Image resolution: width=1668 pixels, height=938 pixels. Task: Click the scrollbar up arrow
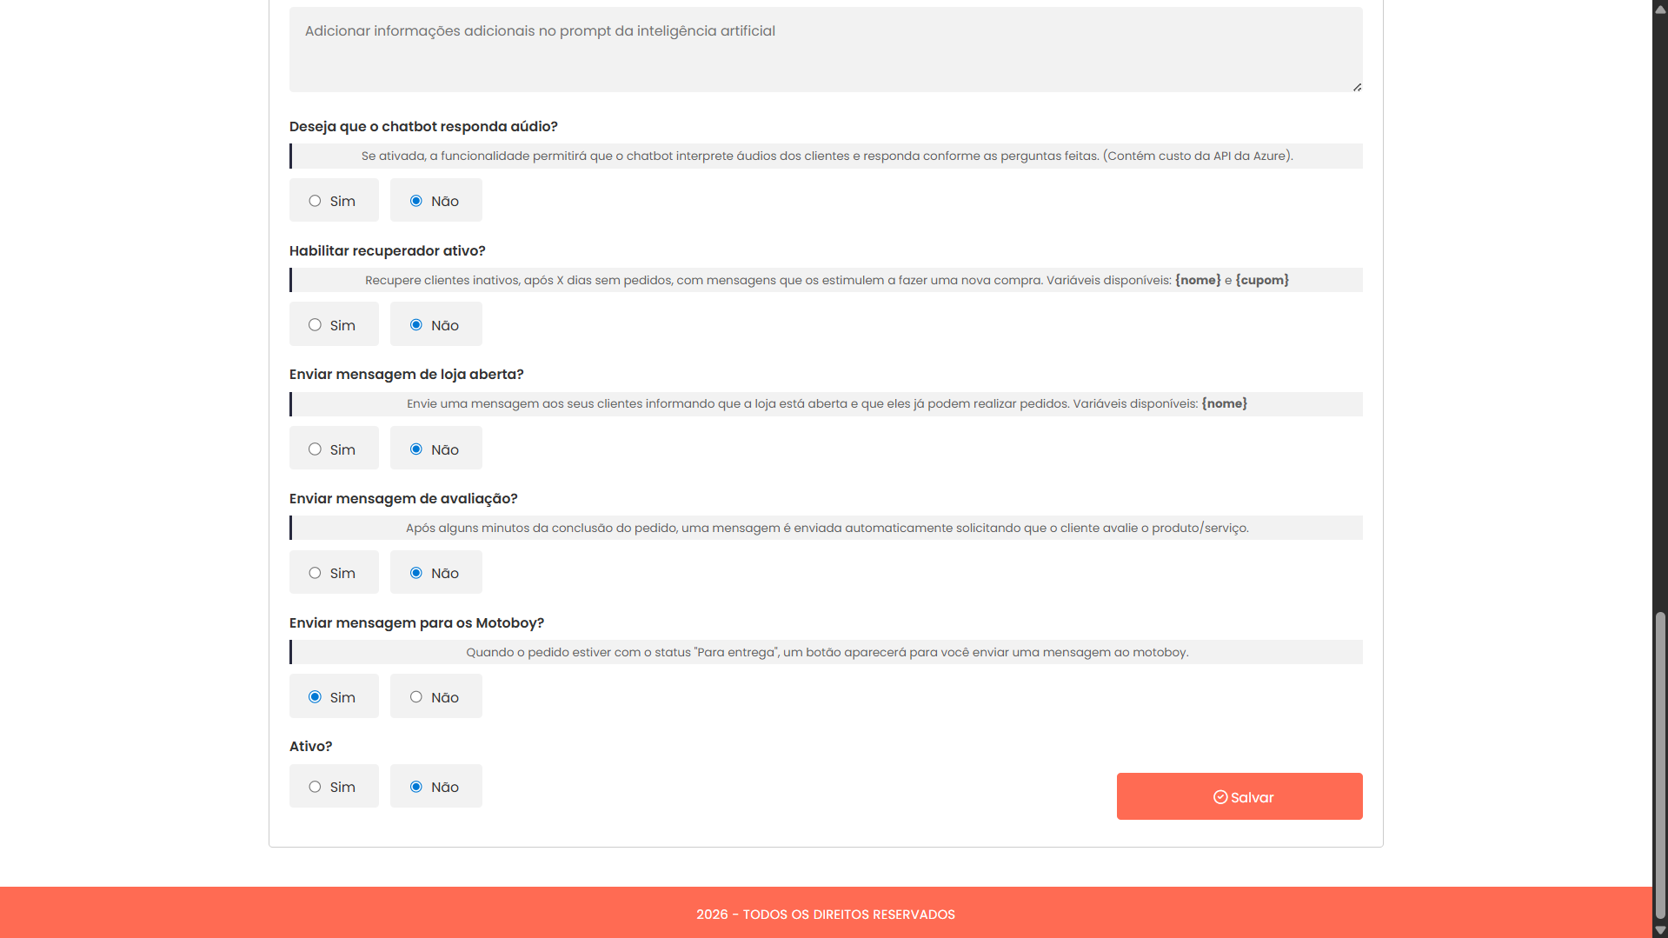(1658, 8)
